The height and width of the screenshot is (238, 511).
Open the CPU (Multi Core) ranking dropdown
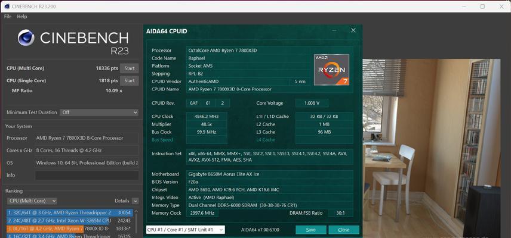point(32,201)
